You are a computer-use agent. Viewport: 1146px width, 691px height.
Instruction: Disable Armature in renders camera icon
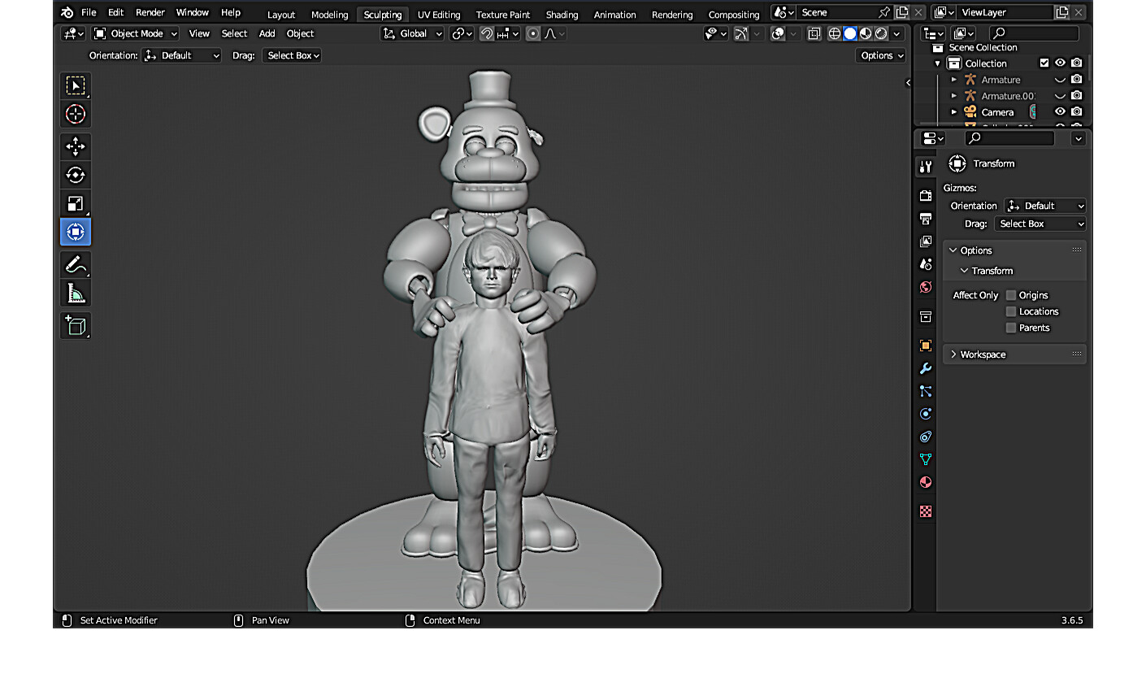[1077, 79]
